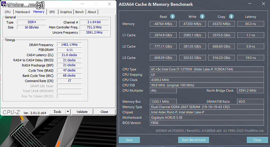
Task: Click CPU Stepping value L0
Action: click(x=207, y=74)
